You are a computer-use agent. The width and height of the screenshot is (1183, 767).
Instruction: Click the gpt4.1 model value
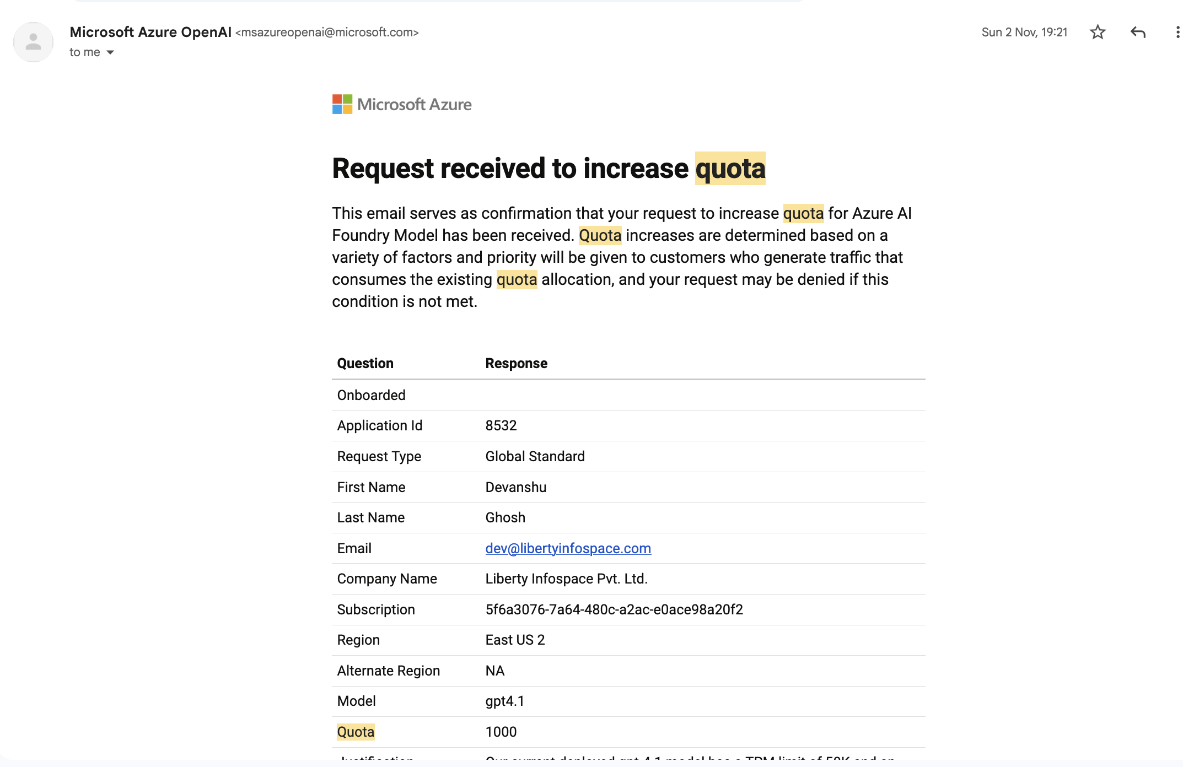click(504, 701)
